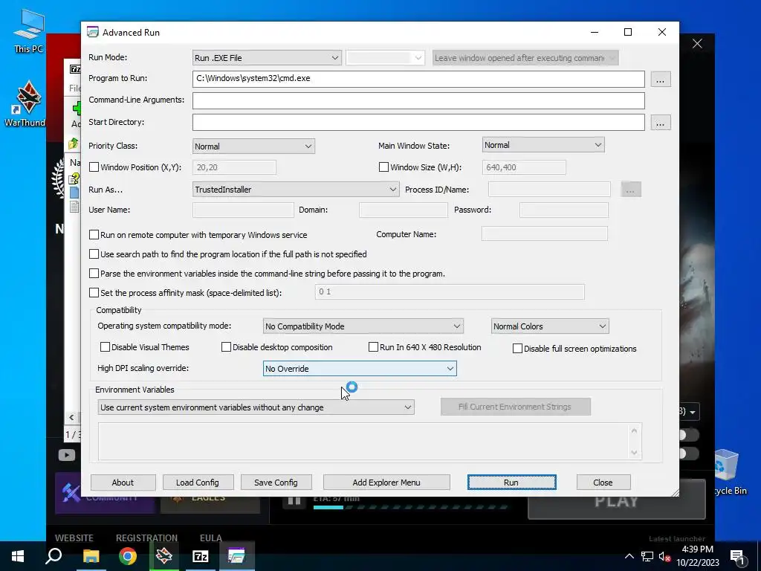Switch to the War Thunder launcher taskbar icon
Viewport: 761px width, 571px height.
(x=164, y=556)
